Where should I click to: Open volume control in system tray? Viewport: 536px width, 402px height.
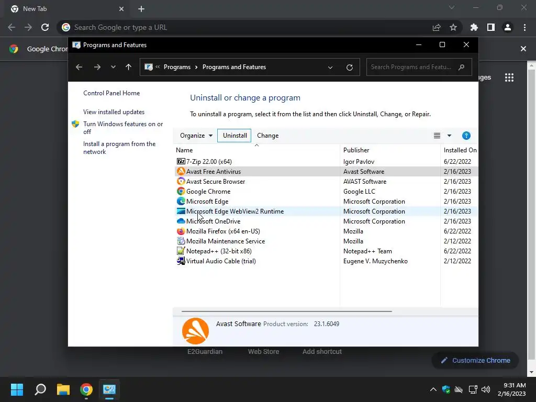click(485, 389)
